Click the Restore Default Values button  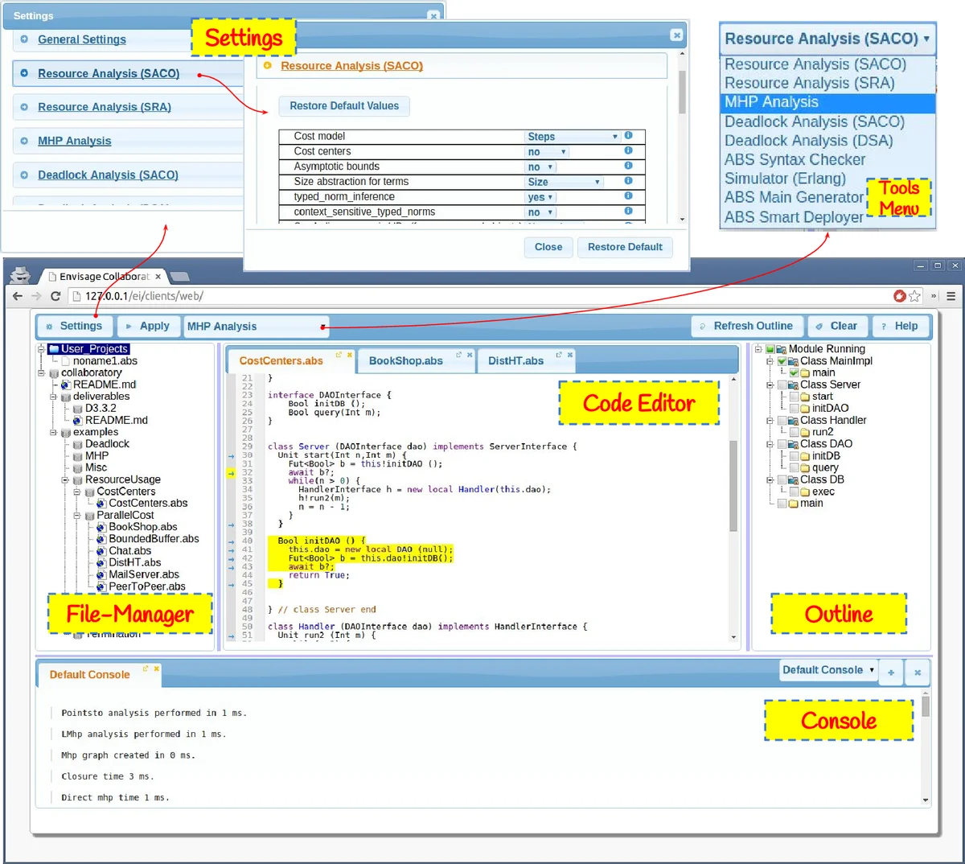click(344, 106)
